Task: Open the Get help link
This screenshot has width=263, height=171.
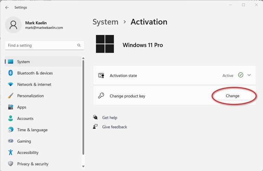Action: (x=110, y=118)
